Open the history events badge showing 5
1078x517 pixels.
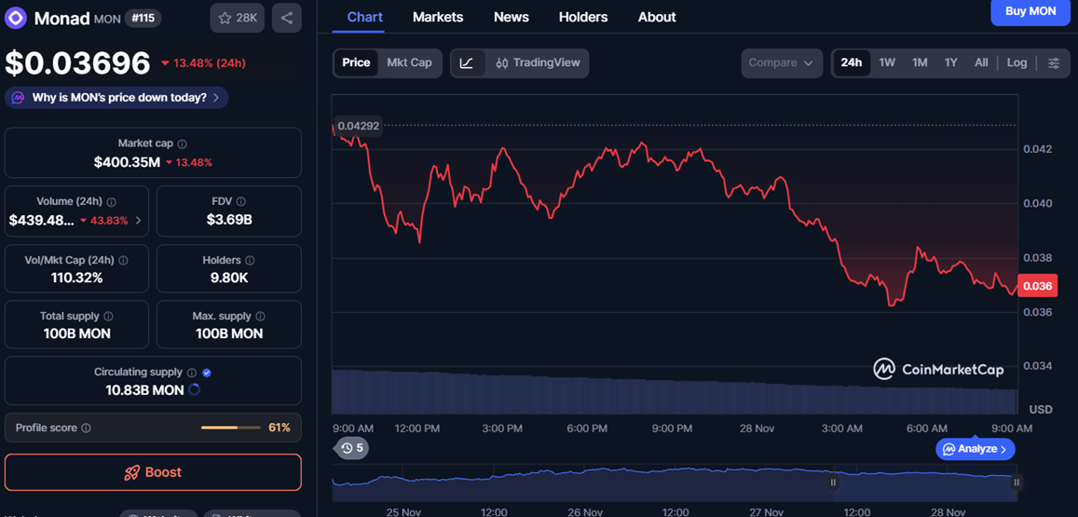coord(351,448)
